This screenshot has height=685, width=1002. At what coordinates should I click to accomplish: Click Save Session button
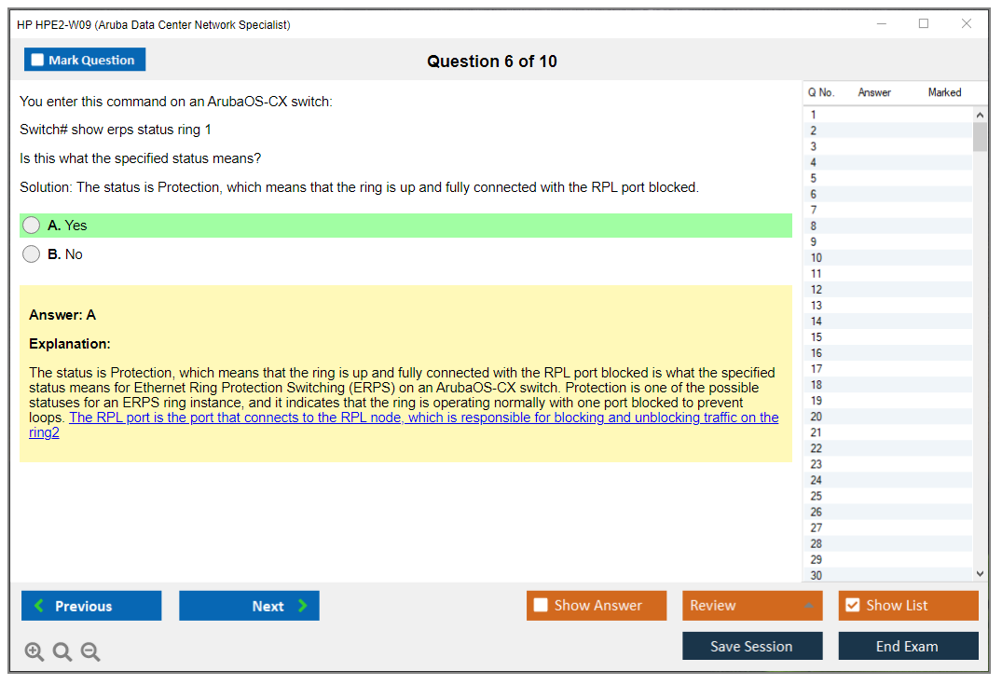pyautogui.click(x=751, y=646)
